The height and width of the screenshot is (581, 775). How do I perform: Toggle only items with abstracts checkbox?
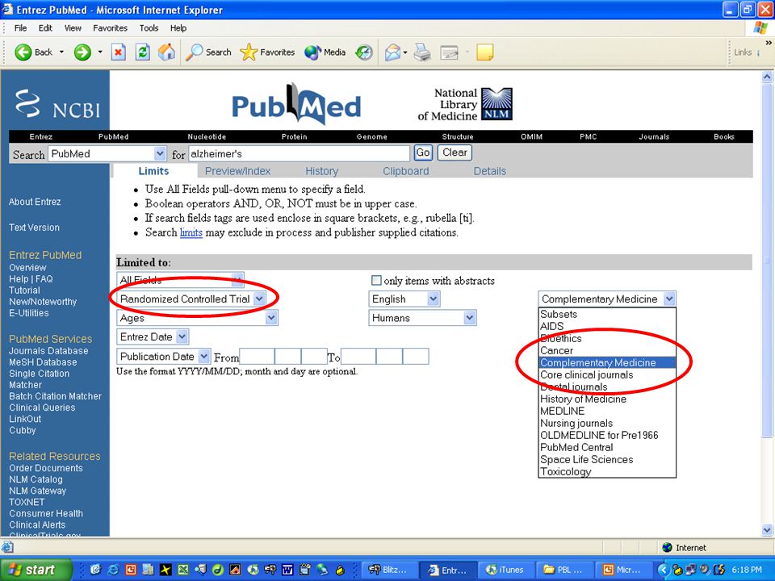point(376,280)
